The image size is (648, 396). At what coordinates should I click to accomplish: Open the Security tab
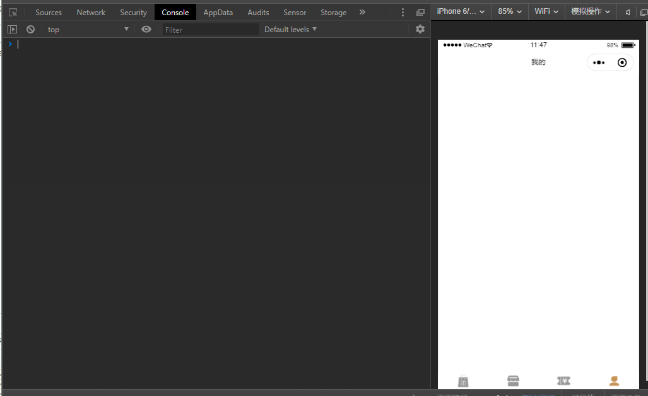pos(133,13)
